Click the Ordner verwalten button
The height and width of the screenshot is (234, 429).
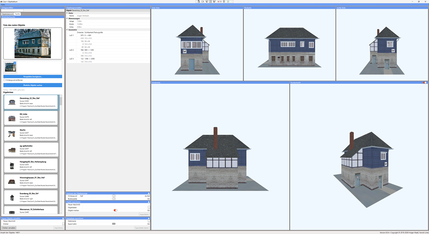coord(9,228)
